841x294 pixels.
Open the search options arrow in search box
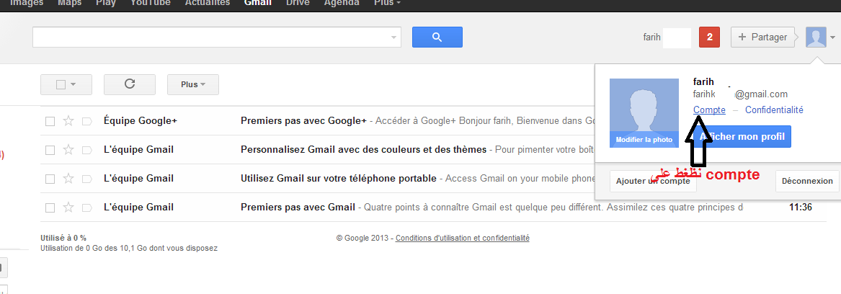393,37
